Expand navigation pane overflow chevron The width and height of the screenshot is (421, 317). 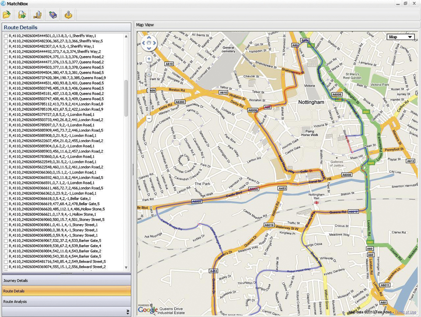[128, 312]
